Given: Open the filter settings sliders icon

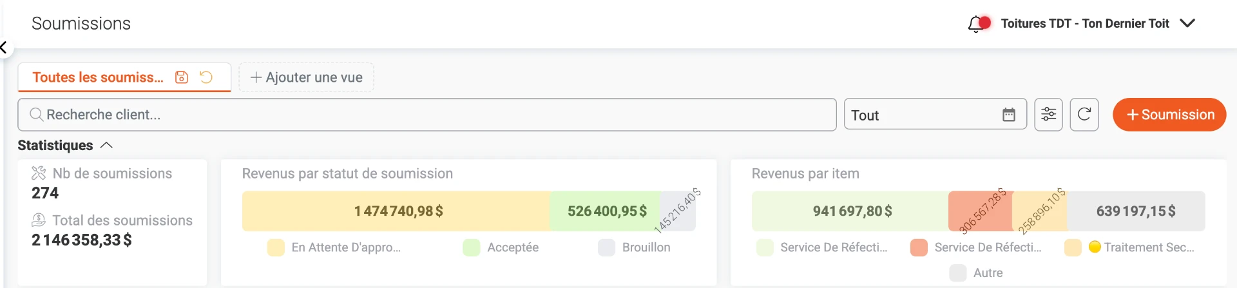Looking at the screenshot, I should coord(1048,115).
